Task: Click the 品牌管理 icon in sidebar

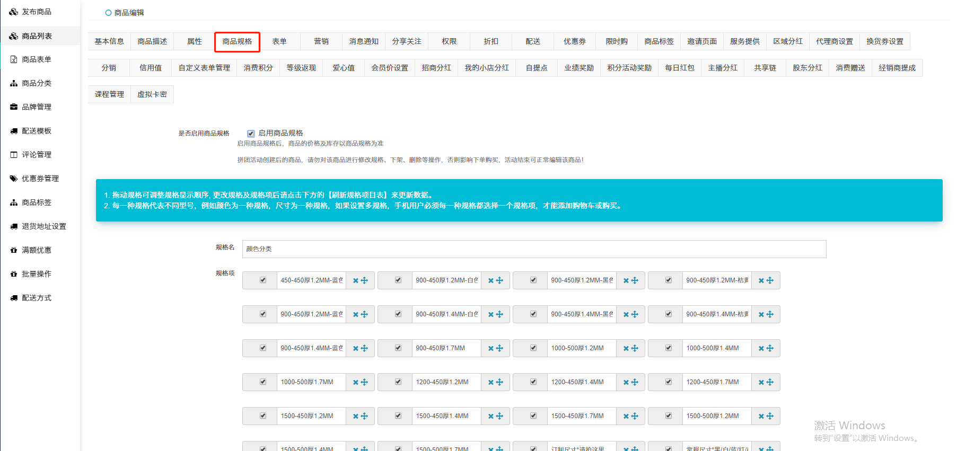Action: (x=14, y=107)
